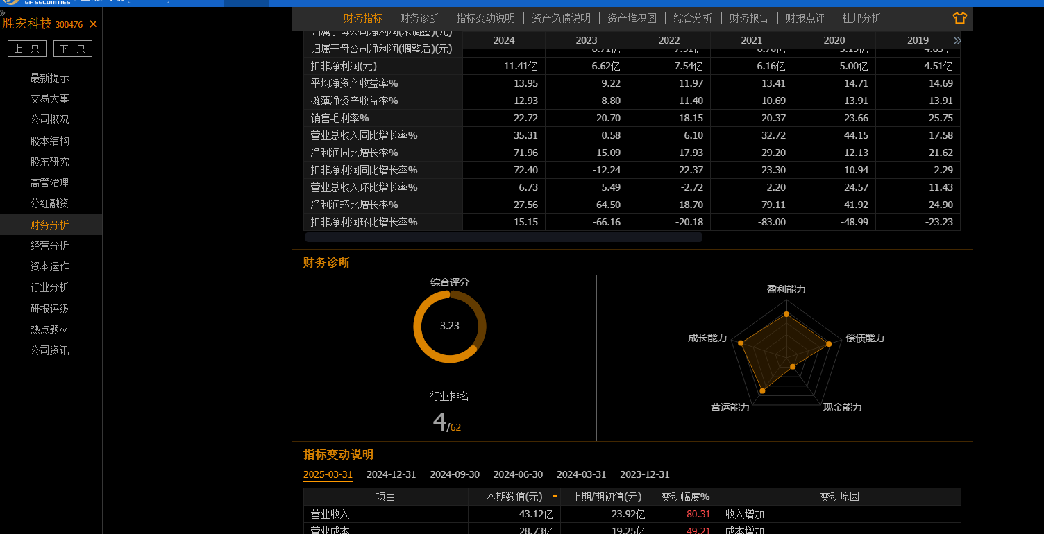Select the 2025-03-31 report date
The image size is (1044, 534).
[328, 474]
